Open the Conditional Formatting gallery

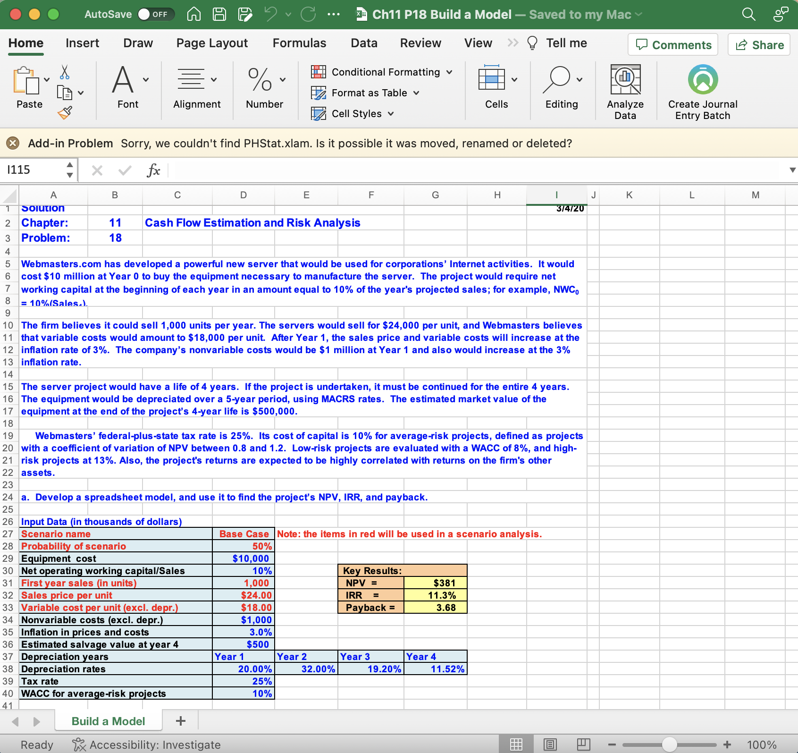pyautogui.click(x=384, y=72)
